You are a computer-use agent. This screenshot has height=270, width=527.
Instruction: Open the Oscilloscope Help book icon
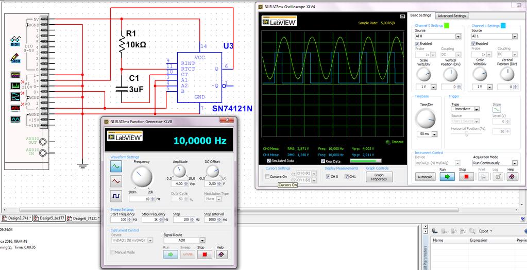pos(512,177)
